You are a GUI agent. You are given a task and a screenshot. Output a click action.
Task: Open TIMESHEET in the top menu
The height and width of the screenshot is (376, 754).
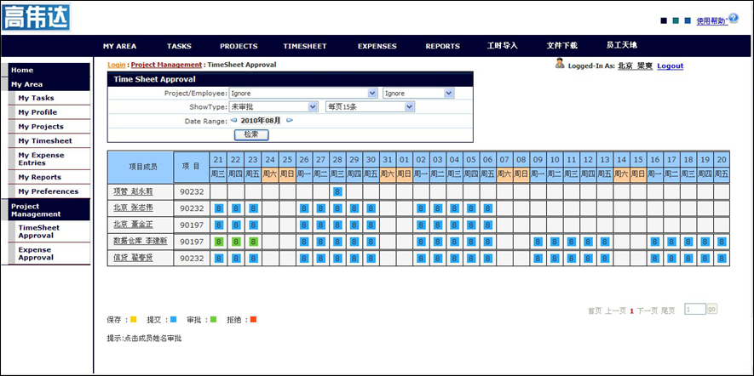point(305,46)
